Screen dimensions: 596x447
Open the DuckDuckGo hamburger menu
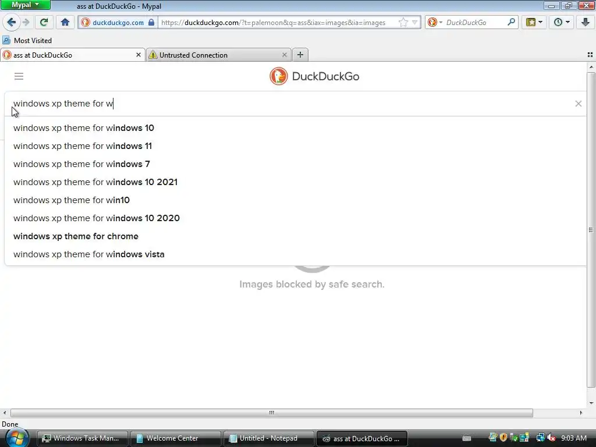pyautogui.click(x=19, y=76)
